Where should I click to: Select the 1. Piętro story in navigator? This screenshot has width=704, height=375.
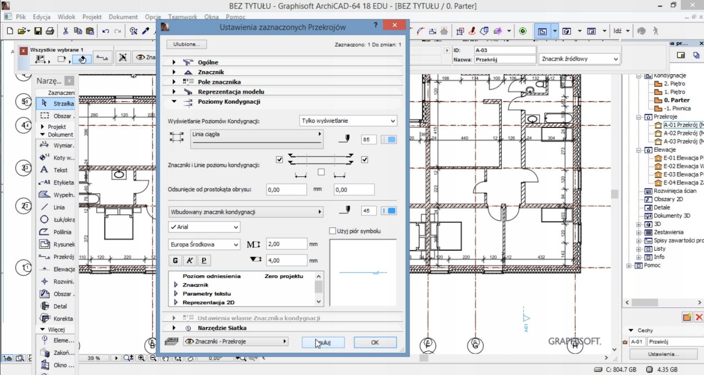click(674, 92)
